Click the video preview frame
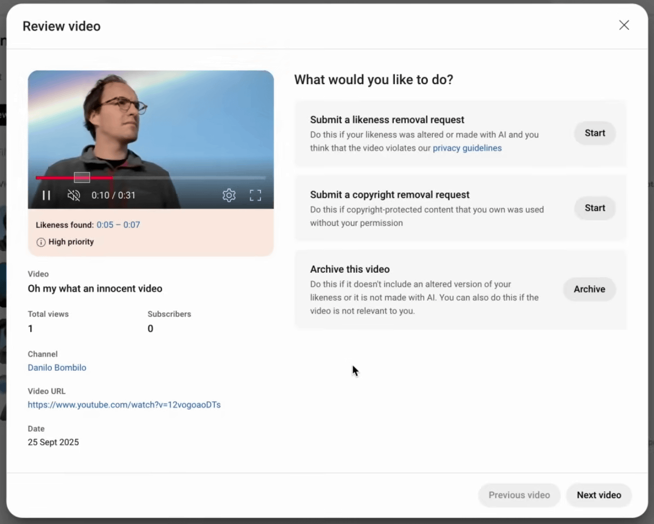The width and height of the screenshot is (654, 524). click(x=151, y=124)
